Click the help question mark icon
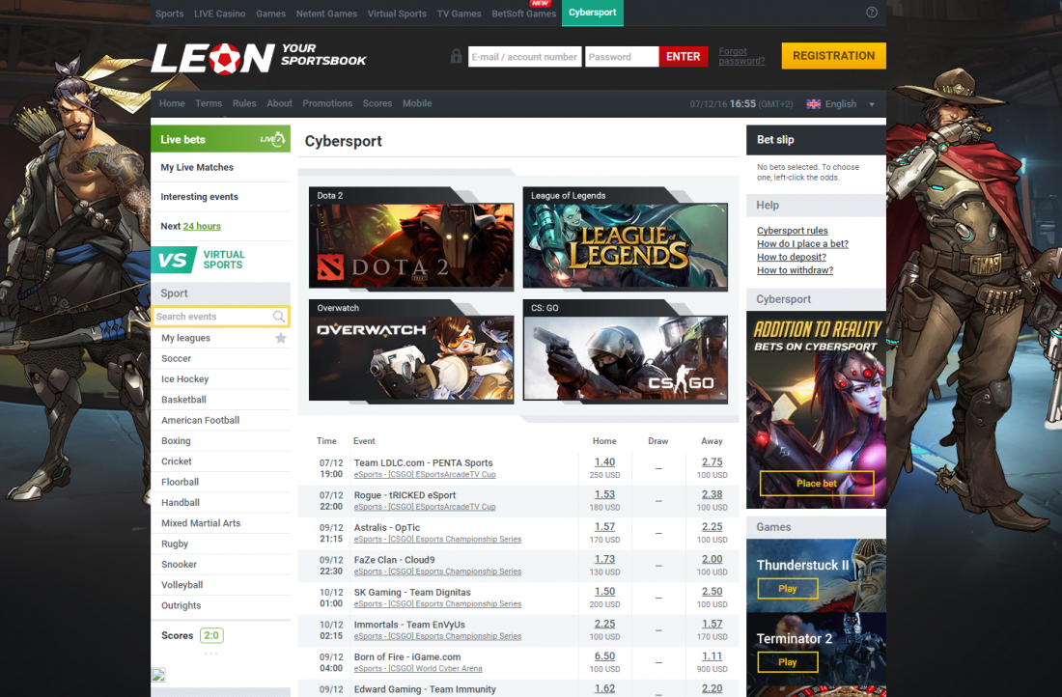The height and width of the screenshot is (697, 1062). pos(872,13)
